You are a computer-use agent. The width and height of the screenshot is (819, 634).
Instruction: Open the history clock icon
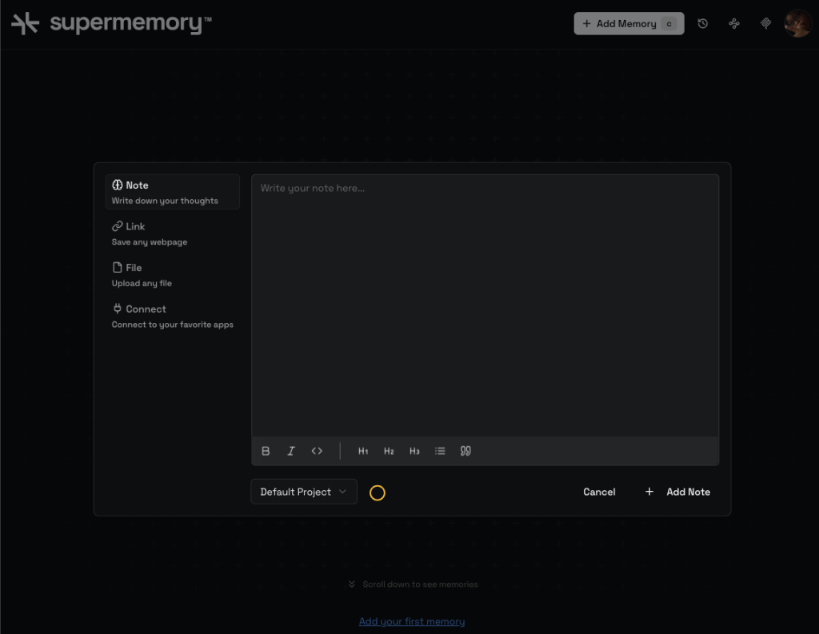tap(702, 24)
